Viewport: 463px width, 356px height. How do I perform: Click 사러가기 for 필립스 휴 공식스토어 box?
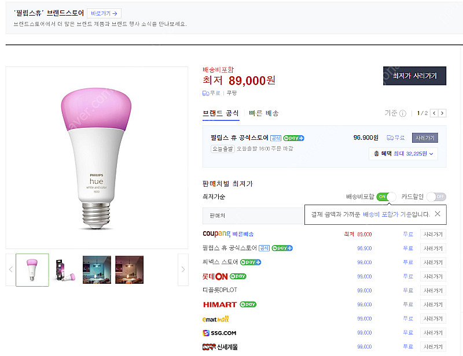[425, 138]
